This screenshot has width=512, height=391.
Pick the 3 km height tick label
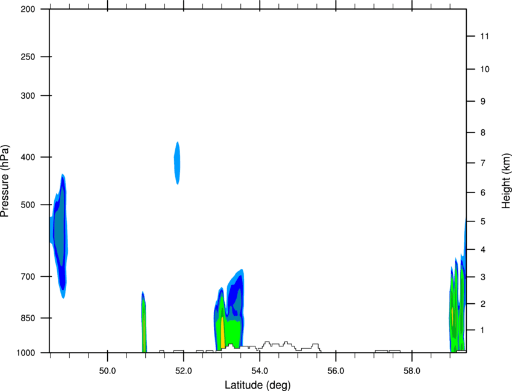click(483, 277)
